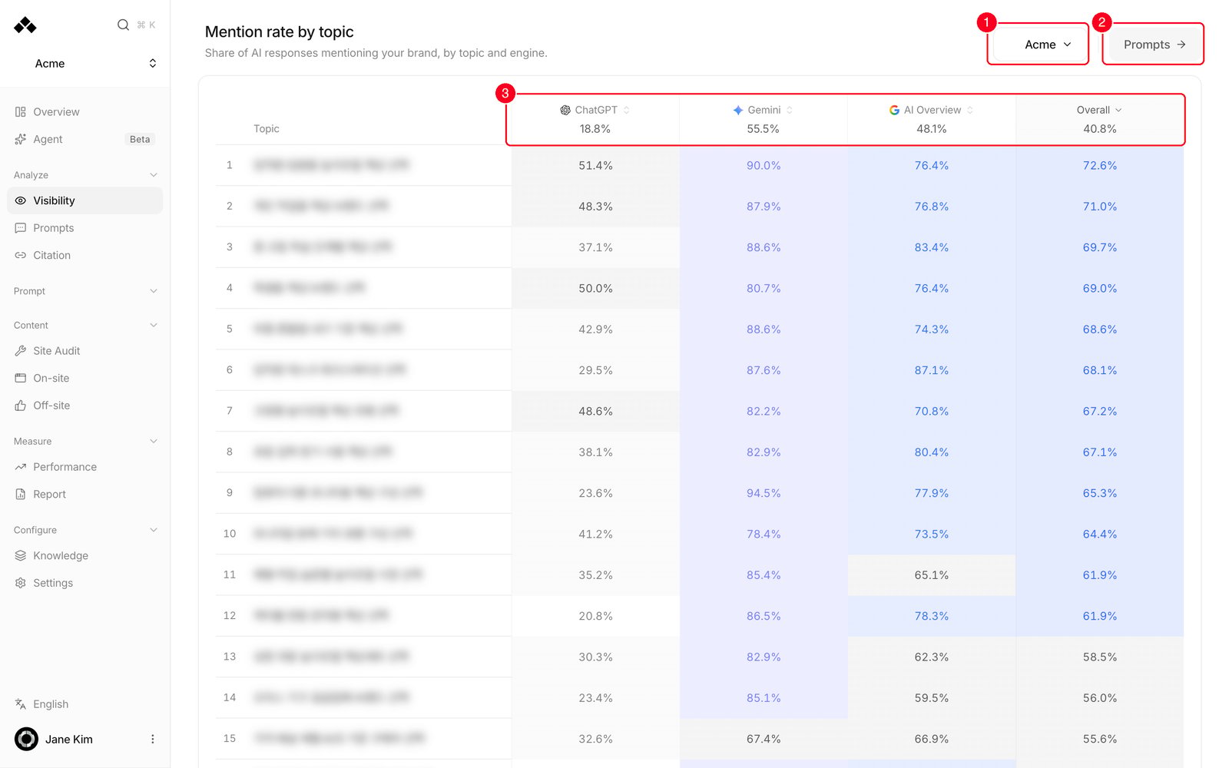Sort by the Gemini column header
The width and height of the screenshot is (1229, 768).
tap(764, 110)
